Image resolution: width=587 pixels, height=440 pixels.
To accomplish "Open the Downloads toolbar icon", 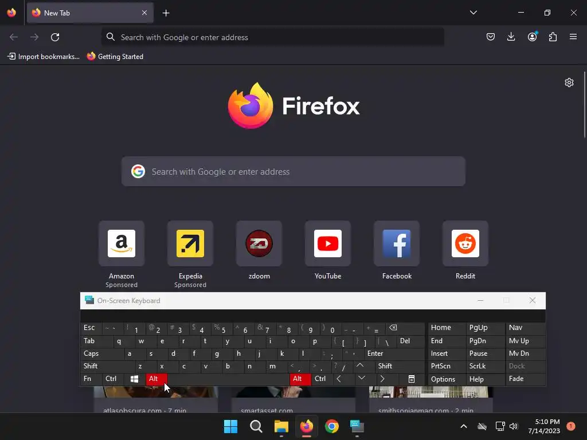I will tap(511, 37).
